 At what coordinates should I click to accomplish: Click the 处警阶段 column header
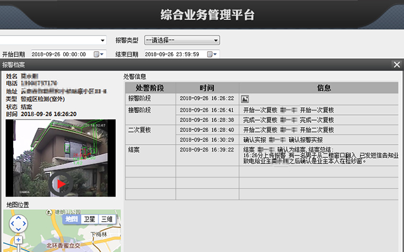tap(150, 88)
